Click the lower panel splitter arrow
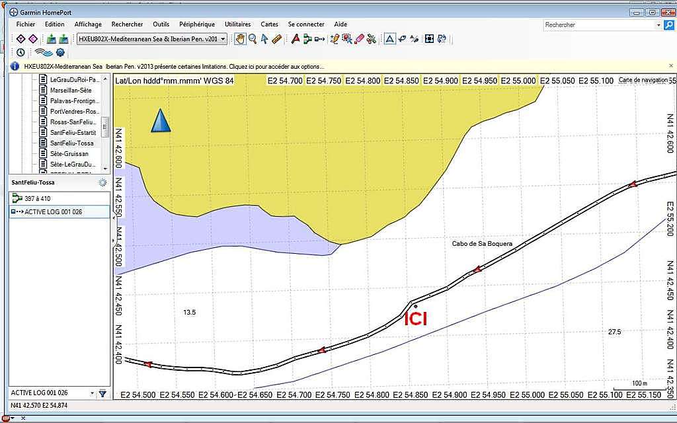Viewport: 677px width, 423px height. (x=114, y=241)
